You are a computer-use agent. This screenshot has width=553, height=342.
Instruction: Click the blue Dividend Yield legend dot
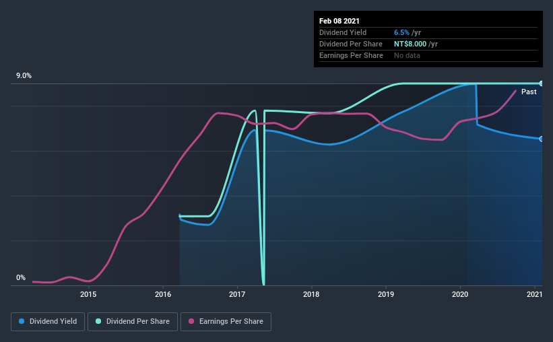22,321
